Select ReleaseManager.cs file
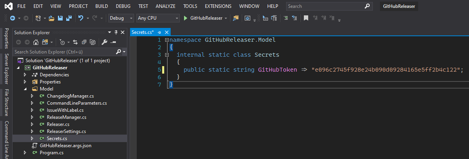469x159 pixels. (x=66, y=117)
